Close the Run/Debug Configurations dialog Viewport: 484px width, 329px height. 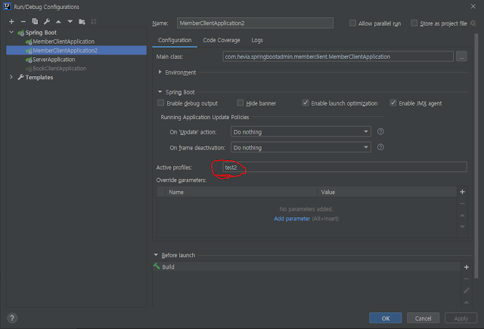473,7
